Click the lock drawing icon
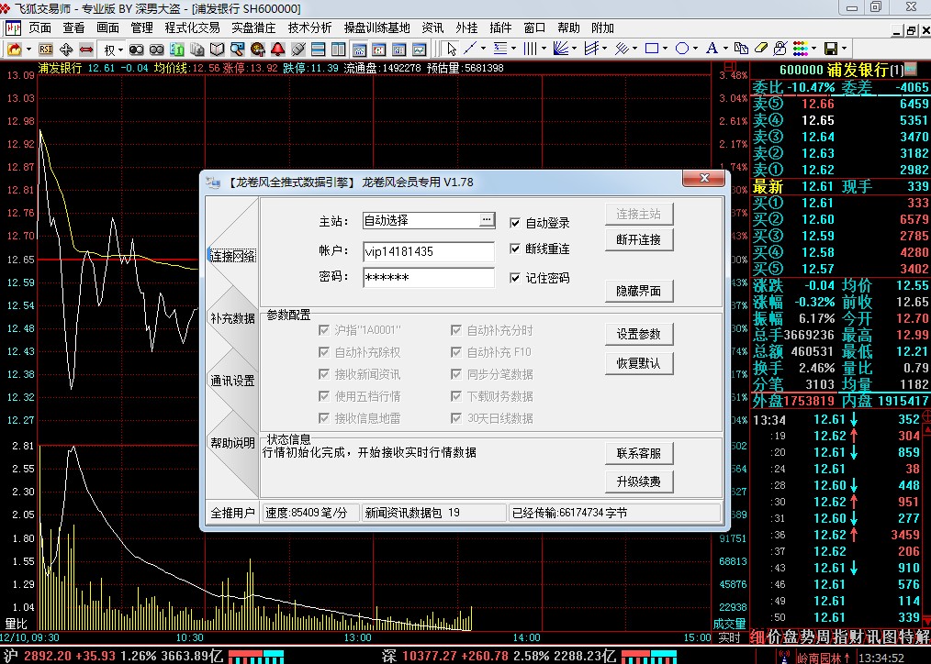 point(780,48)
